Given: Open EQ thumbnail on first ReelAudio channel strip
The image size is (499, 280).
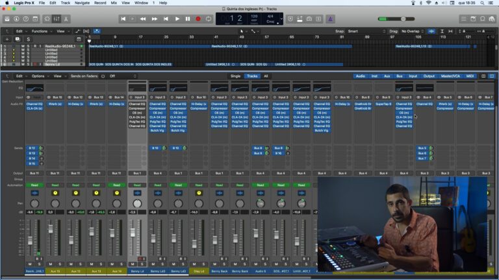Looking at the screenshot, I should [34, 87].
